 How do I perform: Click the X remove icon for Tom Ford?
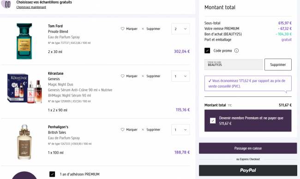[x=143, y=29]
